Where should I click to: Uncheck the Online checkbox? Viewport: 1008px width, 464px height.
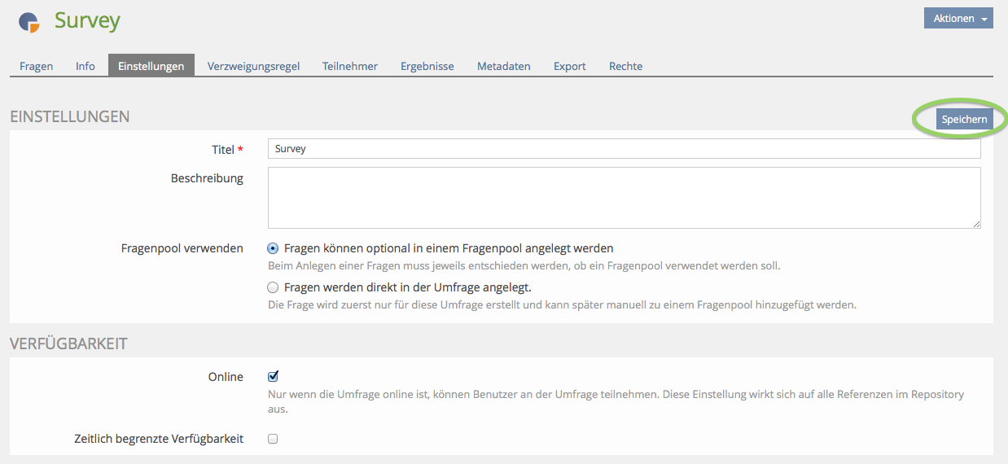pos(274,376)
